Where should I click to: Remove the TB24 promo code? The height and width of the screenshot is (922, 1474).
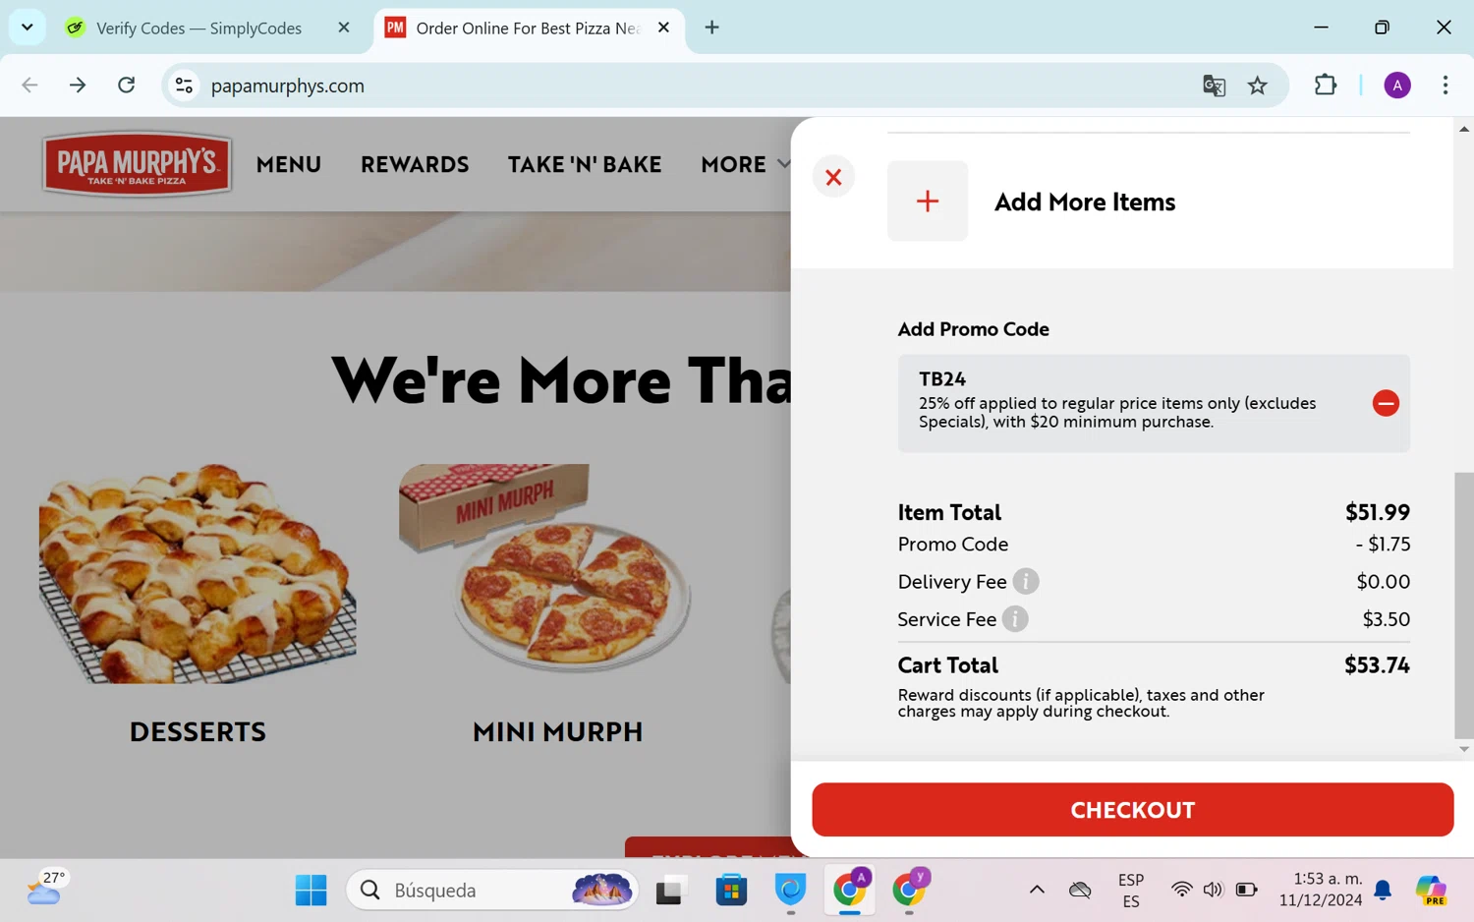(x=1386, y=403)
